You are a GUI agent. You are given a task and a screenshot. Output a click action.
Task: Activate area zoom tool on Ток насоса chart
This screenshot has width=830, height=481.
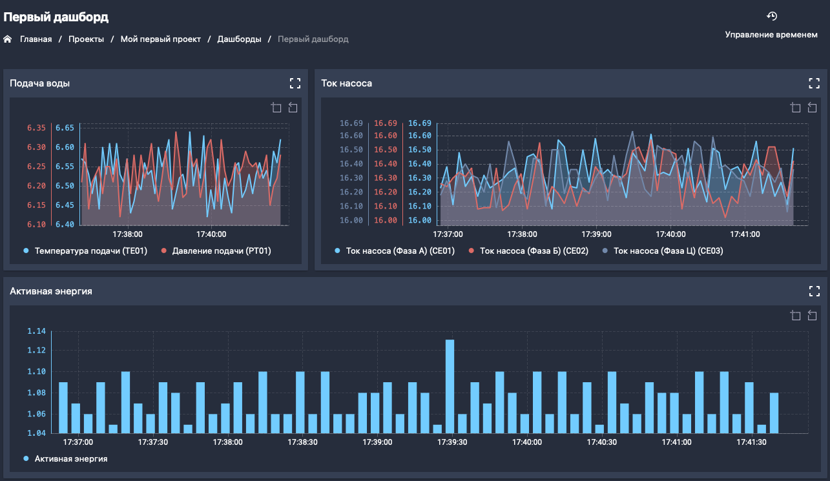[x=796, y=108]
